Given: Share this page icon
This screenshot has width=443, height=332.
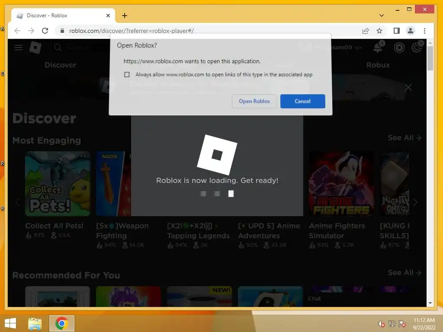Looking at the screenshot, I should point(366,31).
